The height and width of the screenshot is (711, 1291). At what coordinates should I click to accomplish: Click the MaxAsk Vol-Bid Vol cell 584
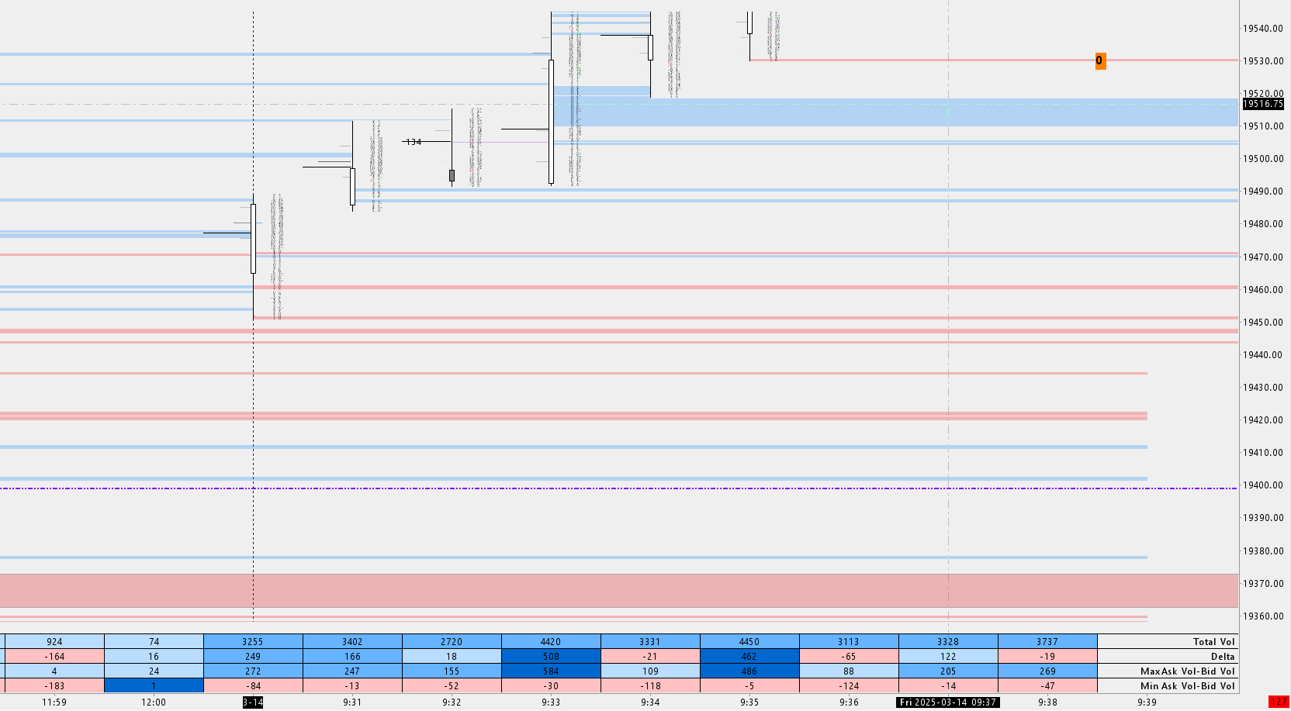(551, 671)
